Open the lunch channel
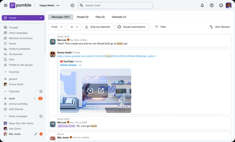This screenshot has height=142, width=235. tap(12, 98)
